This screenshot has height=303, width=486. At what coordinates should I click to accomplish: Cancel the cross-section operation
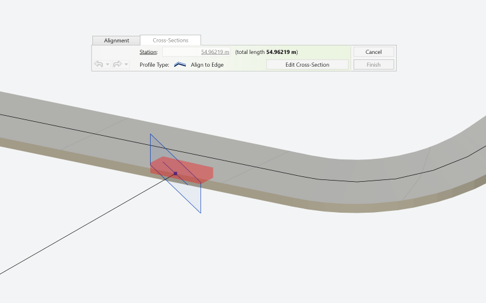(x=374, y=52)
